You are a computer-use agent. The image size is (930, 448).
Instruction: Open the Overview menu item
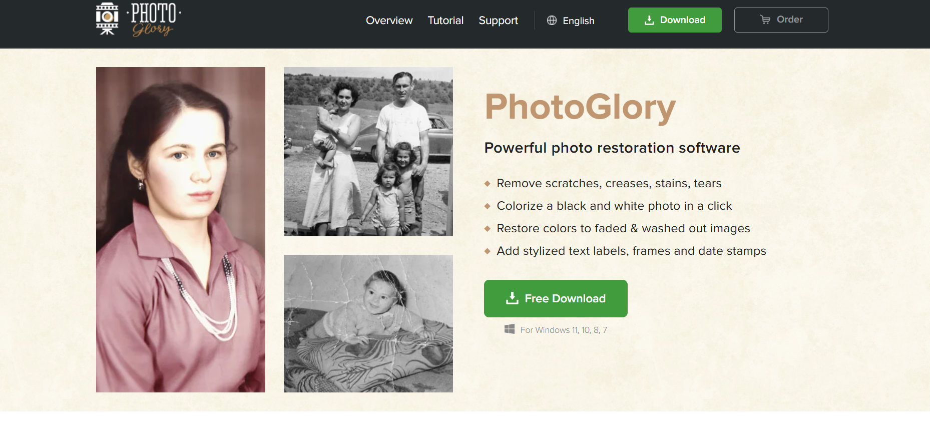389,21
